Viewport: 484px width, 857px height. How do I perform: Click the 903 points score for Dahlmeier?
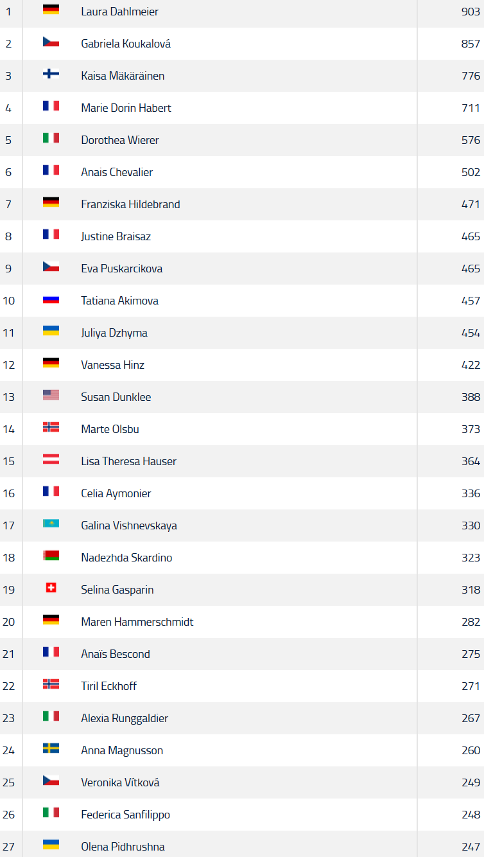click(471, 12)
